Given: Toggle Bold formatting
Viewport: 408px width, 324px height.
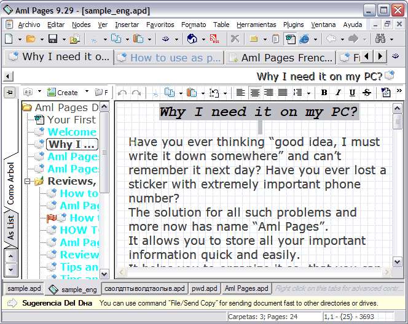Looking at the screenshot, I should click(x=324, y=93).
